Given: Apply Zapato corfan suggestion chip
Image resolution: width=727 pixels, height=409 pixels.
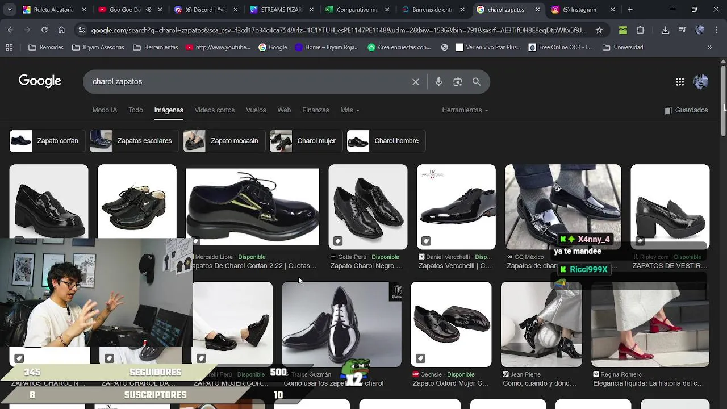Looking at the screenshot, I should [x=48, y=141].
